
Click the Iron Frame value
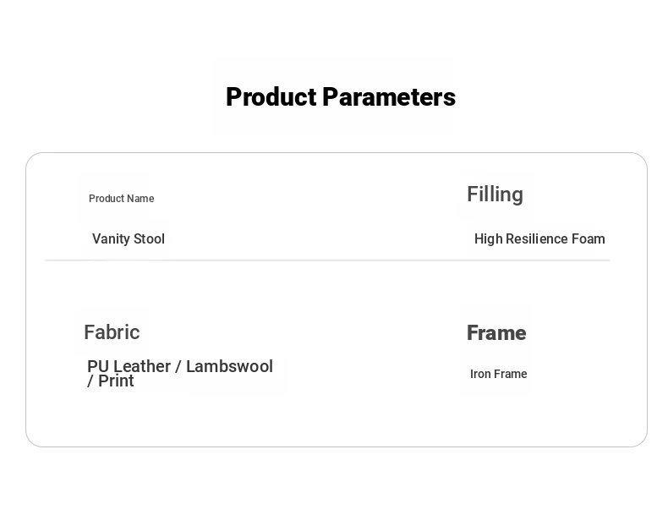tap(498, 374)
